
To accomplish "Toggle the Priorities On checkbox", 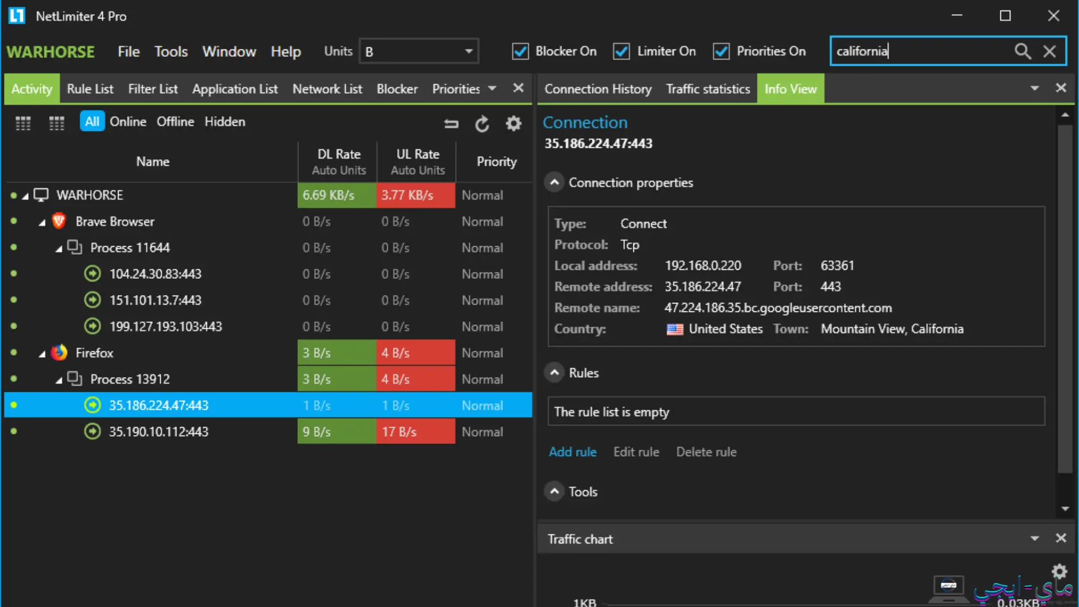I will click(721, 51).
